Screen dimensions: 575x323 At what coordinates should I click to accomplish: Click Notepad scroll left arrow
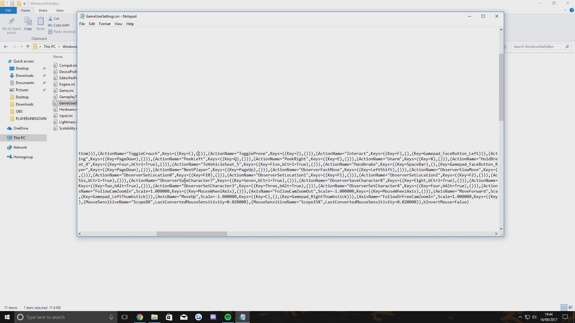[80, 234]
